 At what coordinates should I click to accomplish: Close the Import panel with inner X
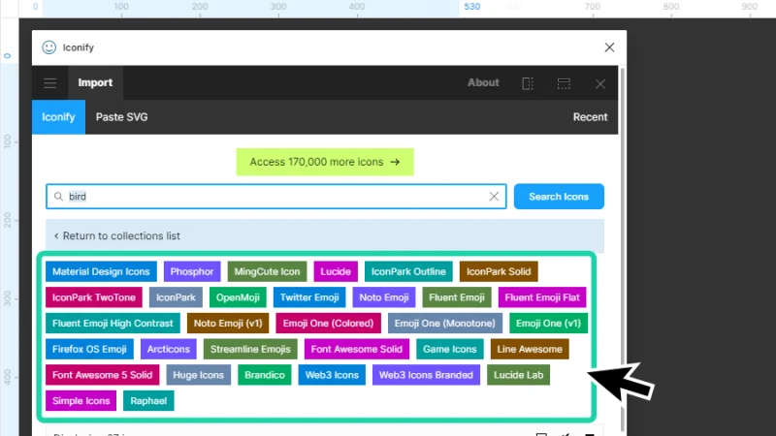pos(600,84)
